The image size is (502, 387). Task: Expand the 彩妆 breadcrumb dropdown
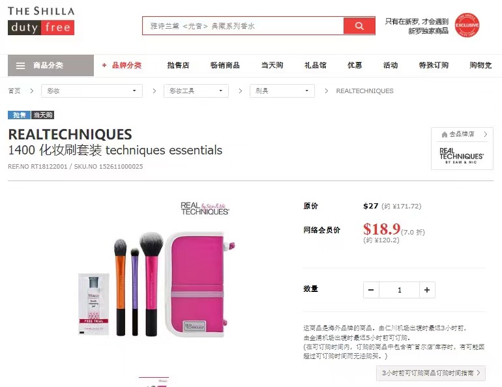tap(92, 91)
